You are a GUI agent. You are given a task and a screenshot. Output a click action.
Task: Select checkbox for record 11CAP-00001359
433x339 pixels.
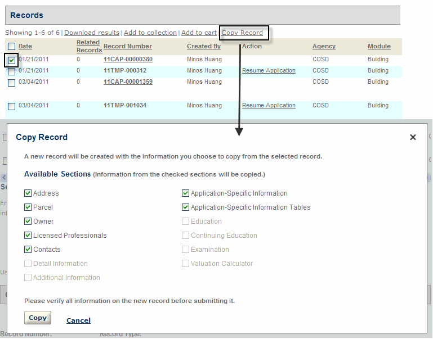pyautogui.click(x=12, y=83)
